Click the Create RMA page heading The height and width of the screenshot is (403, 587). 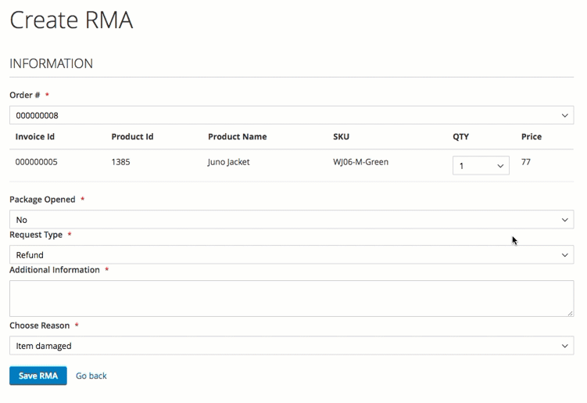[x=71, y=20]
